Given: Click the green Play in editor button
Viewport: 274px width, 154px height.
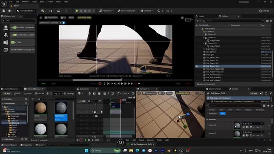Looking at the screenshot, I should 77,11.
